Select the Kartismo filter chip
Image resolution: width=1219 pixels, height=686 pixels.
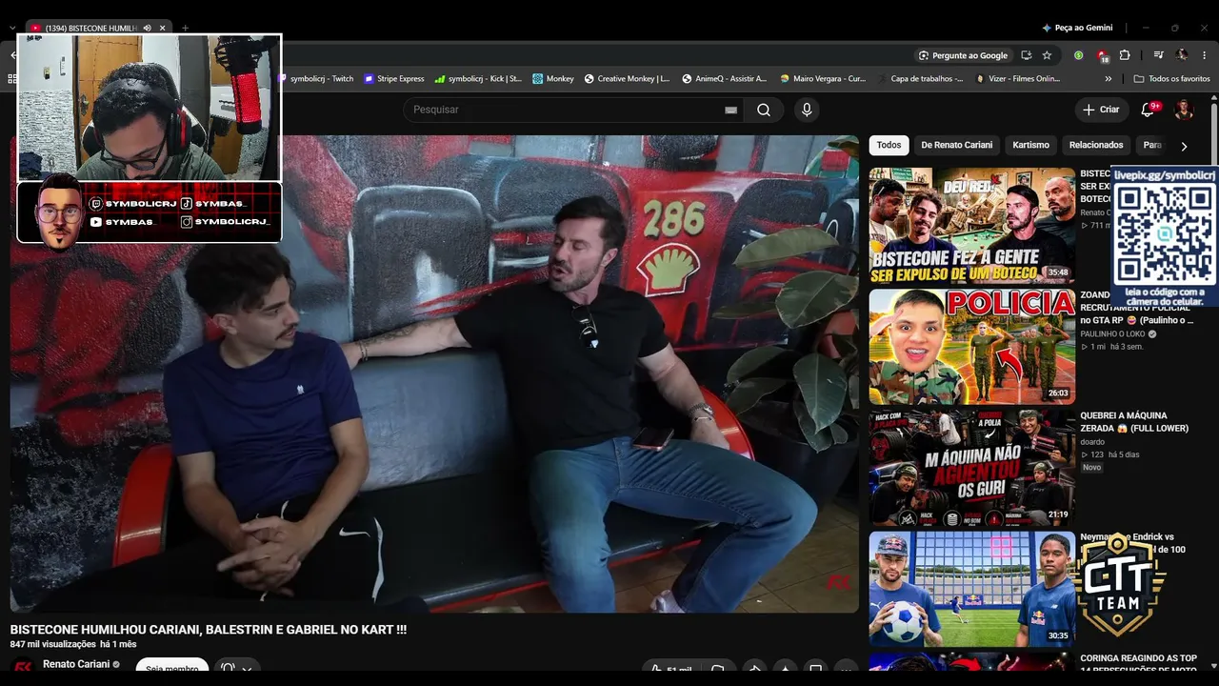coord(1031,146)
